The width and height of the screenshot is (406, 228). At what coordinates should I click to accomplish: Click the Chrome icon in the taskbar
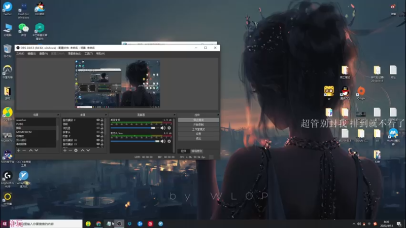[x=98, y=224]
